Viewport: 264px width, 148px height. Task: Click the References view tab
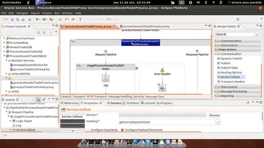[x=70, y=103]
